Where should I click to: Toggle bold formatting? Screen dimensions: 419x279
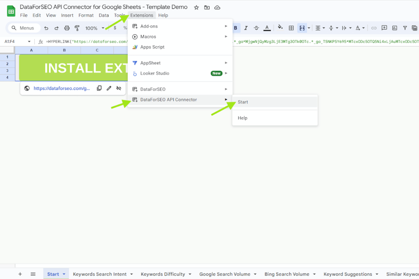[x=235, y=28]
